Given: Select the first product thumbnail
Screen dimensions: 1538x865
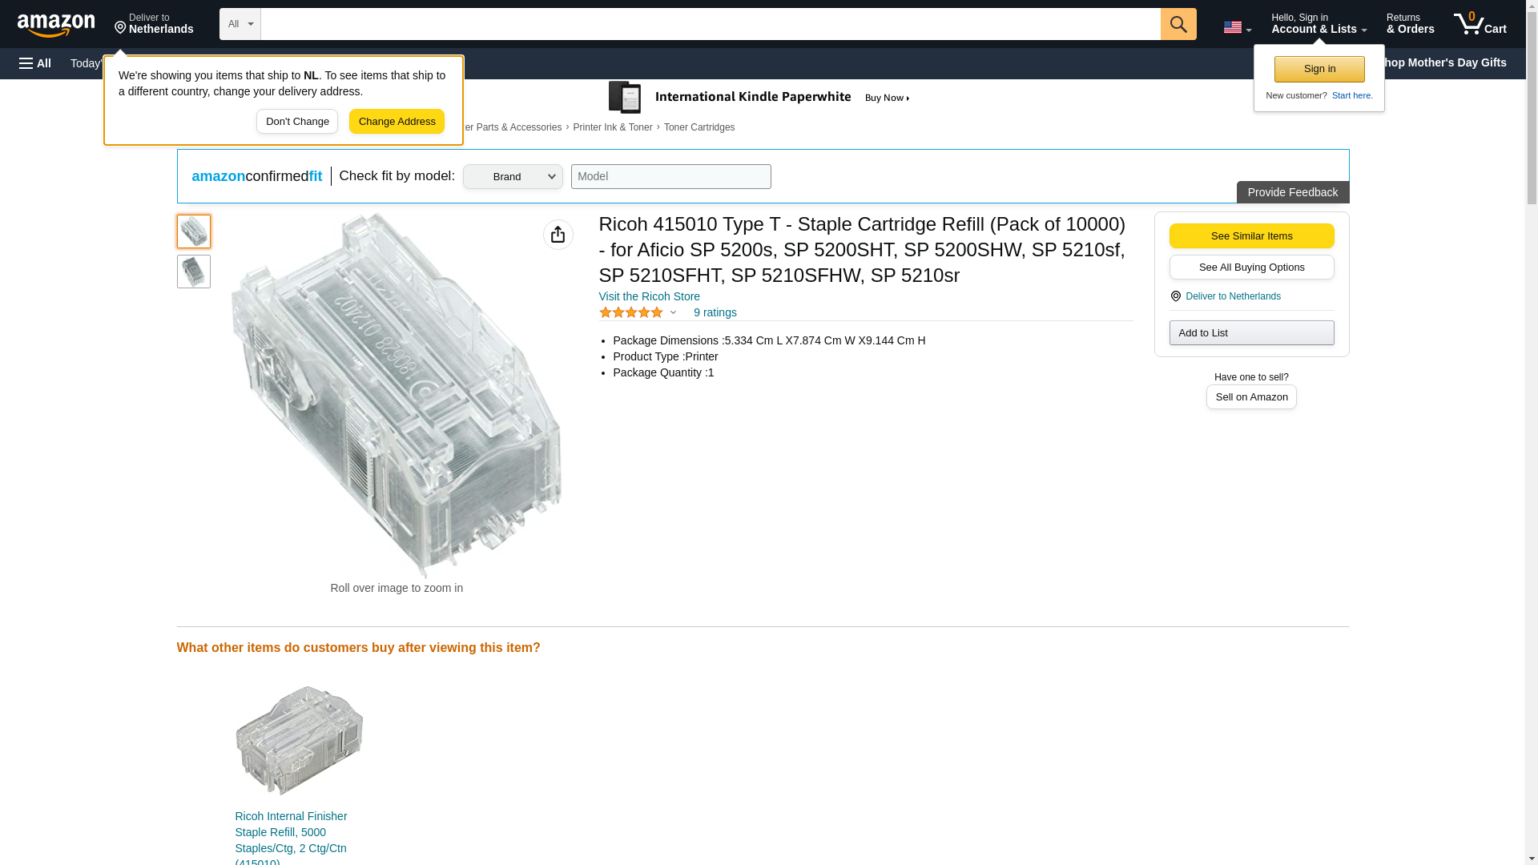Looking at the screenshot, I should [193, 231].
